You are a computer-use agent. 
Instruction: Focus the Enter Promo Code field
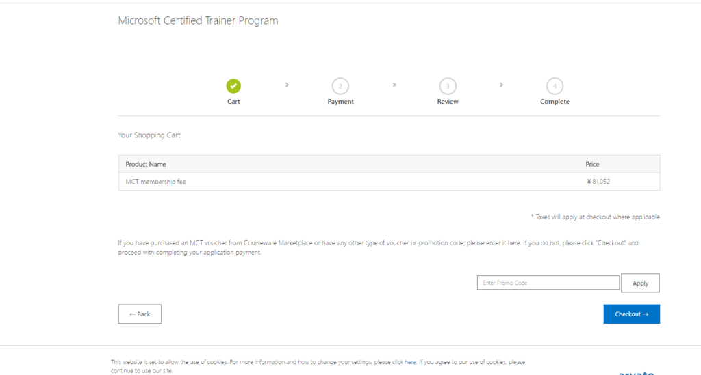[548, 283]
